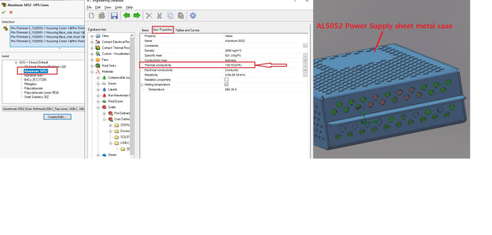Open the Help menu
This screenshot has height=235, width=492.
(x=129, y=7)
